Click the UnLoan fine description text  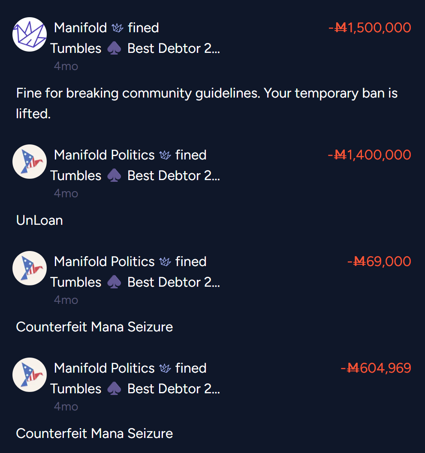39,220
